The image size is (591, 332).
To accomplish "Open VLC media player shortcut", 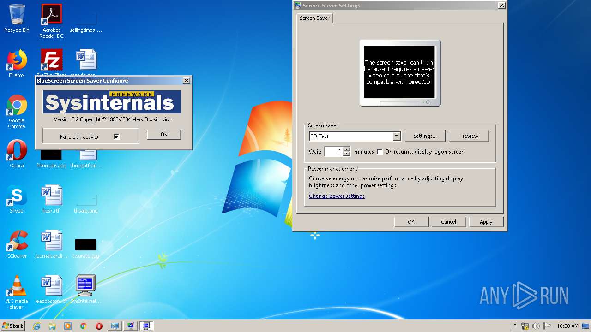I will point(17,292).
